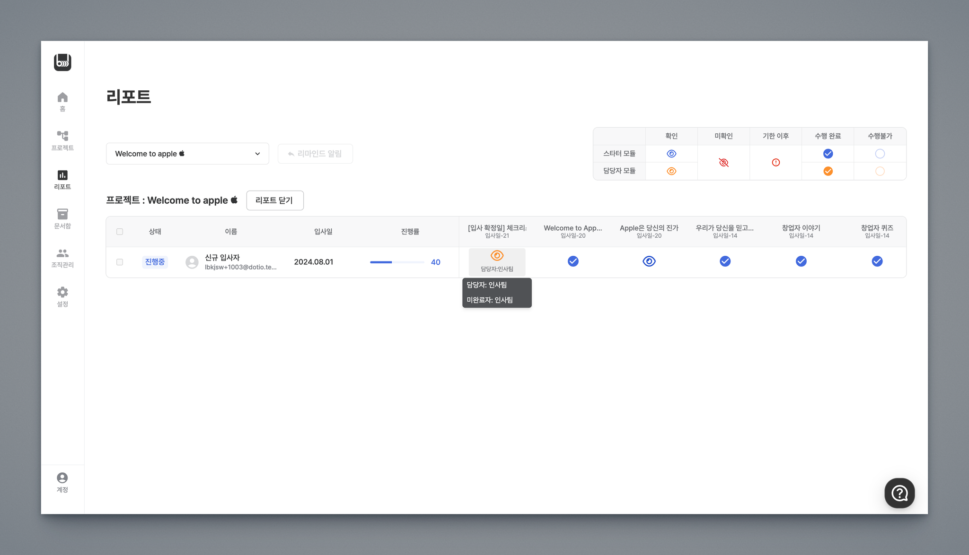This screenshot has height=555, width=969.
Task: Click the 리포트 닫기 button
Action: 274,200
